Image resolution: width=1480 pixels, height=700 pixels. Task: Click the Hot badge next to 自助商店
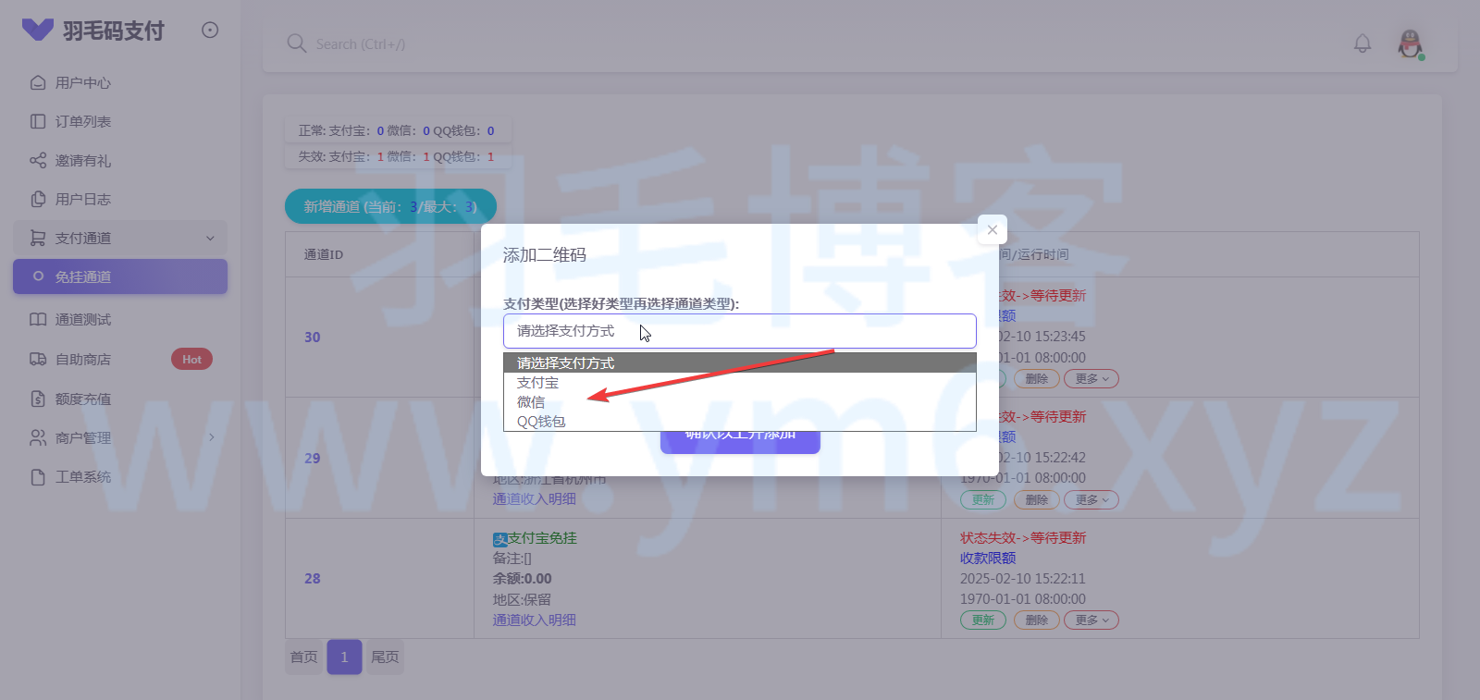point(191,359)
